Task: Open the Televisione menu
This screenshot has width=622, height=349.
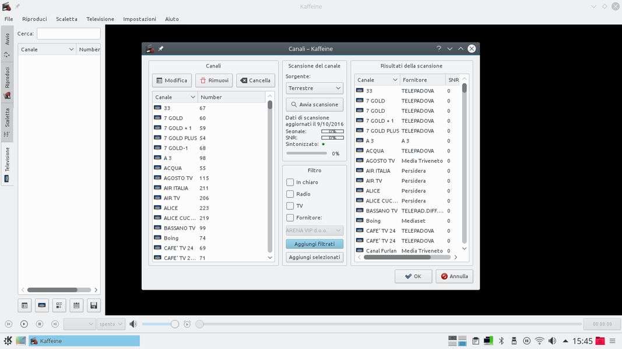Action: coord(100,19)
